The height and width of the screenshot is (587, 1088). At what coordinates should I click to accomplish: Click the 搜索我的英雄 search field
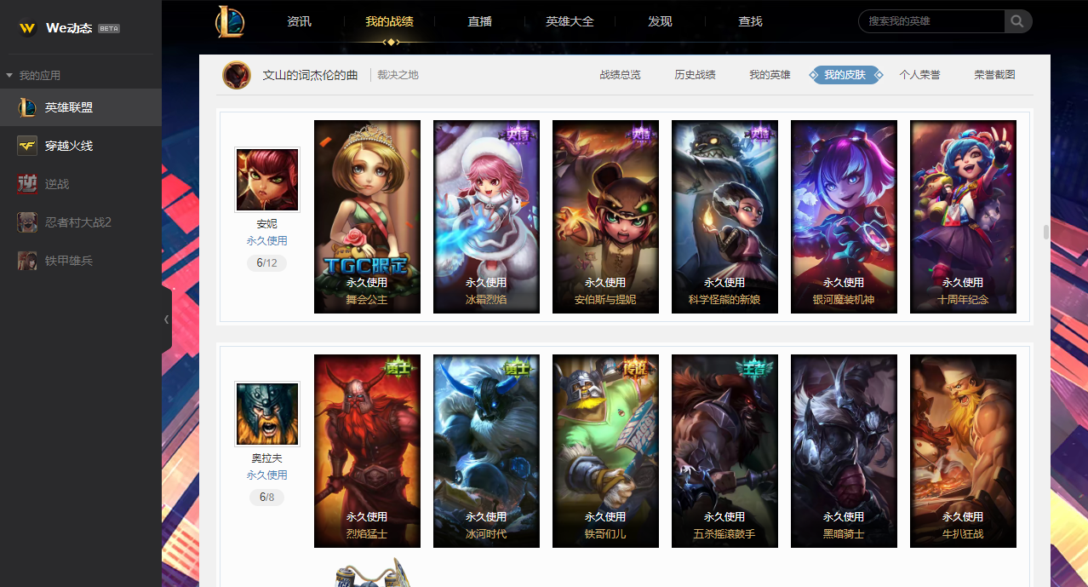tap(933, 21)
